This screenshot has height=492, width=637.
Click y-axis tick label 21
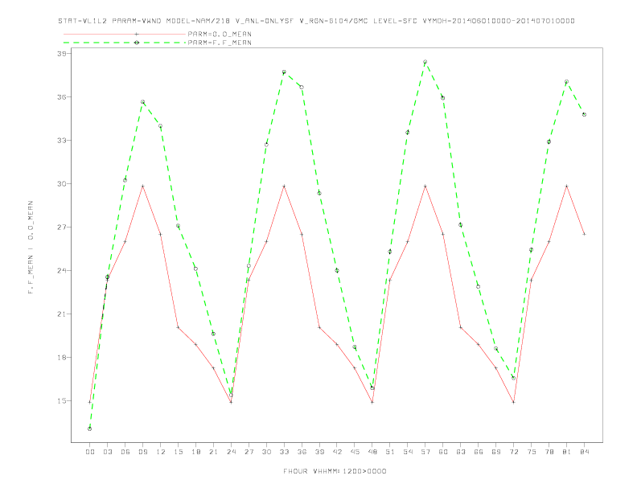[62, 314]
